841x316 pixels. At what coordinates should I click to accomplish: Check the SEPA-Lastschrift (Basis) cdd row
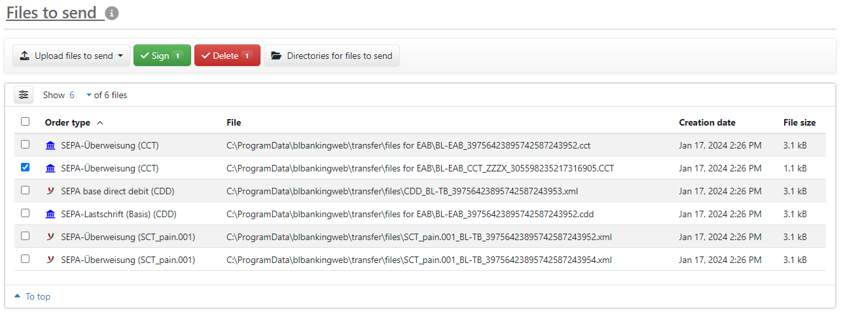pyautogui.click(x=25, y=213)
